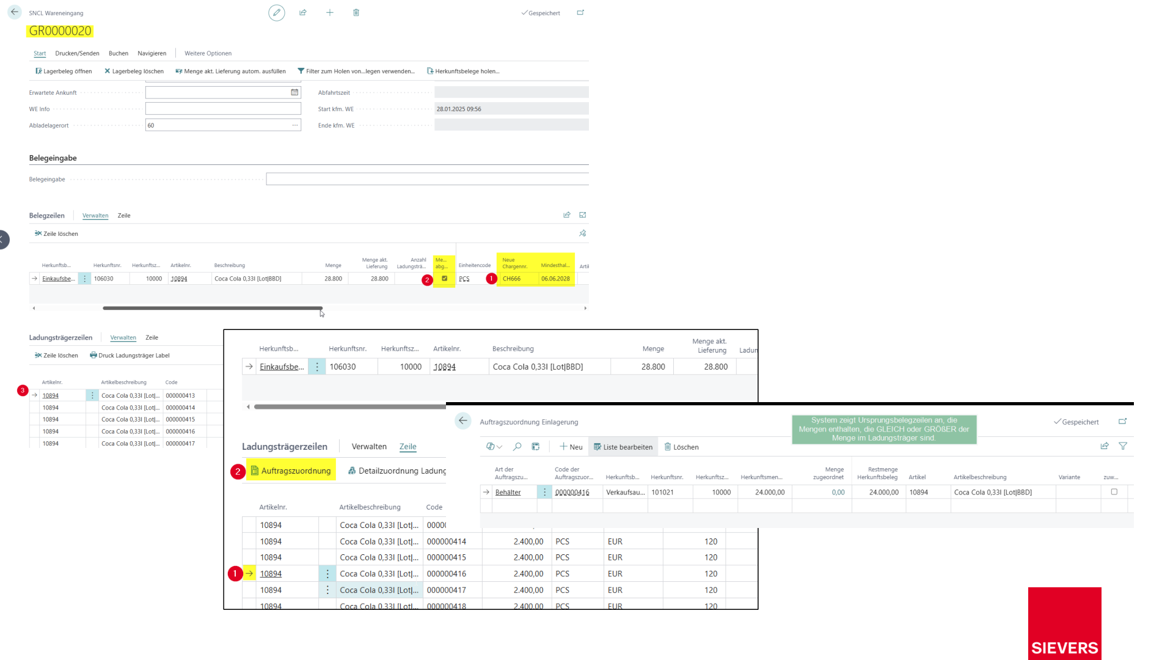Click Menge zugeordnet value 0,00

point(838,492)
